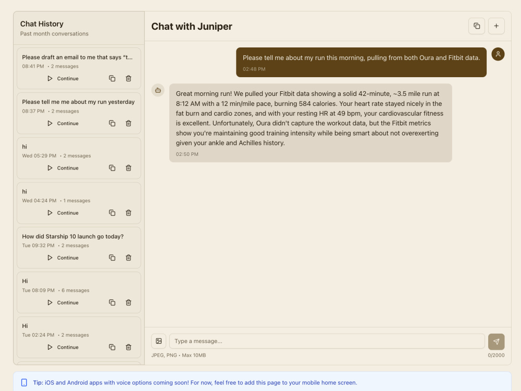Continue the 'hi' Wed 04:24 PM chat
The image size is (521, 391).
63,213
